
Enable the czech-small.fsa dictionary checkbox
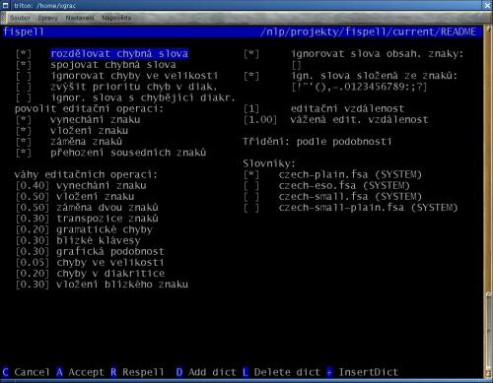[x=251, y=197]
